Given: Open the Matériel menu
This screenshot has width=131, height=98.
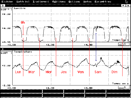Looking at the screenshot, I should 23,2.
